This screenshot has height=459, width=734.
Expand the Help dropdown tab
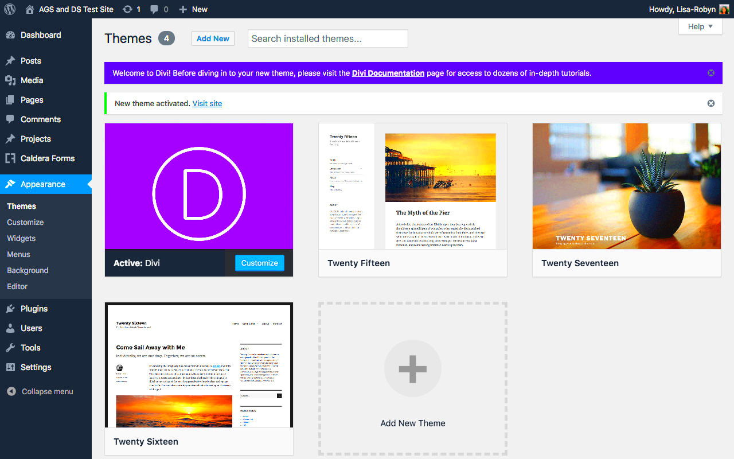(700, 26)
